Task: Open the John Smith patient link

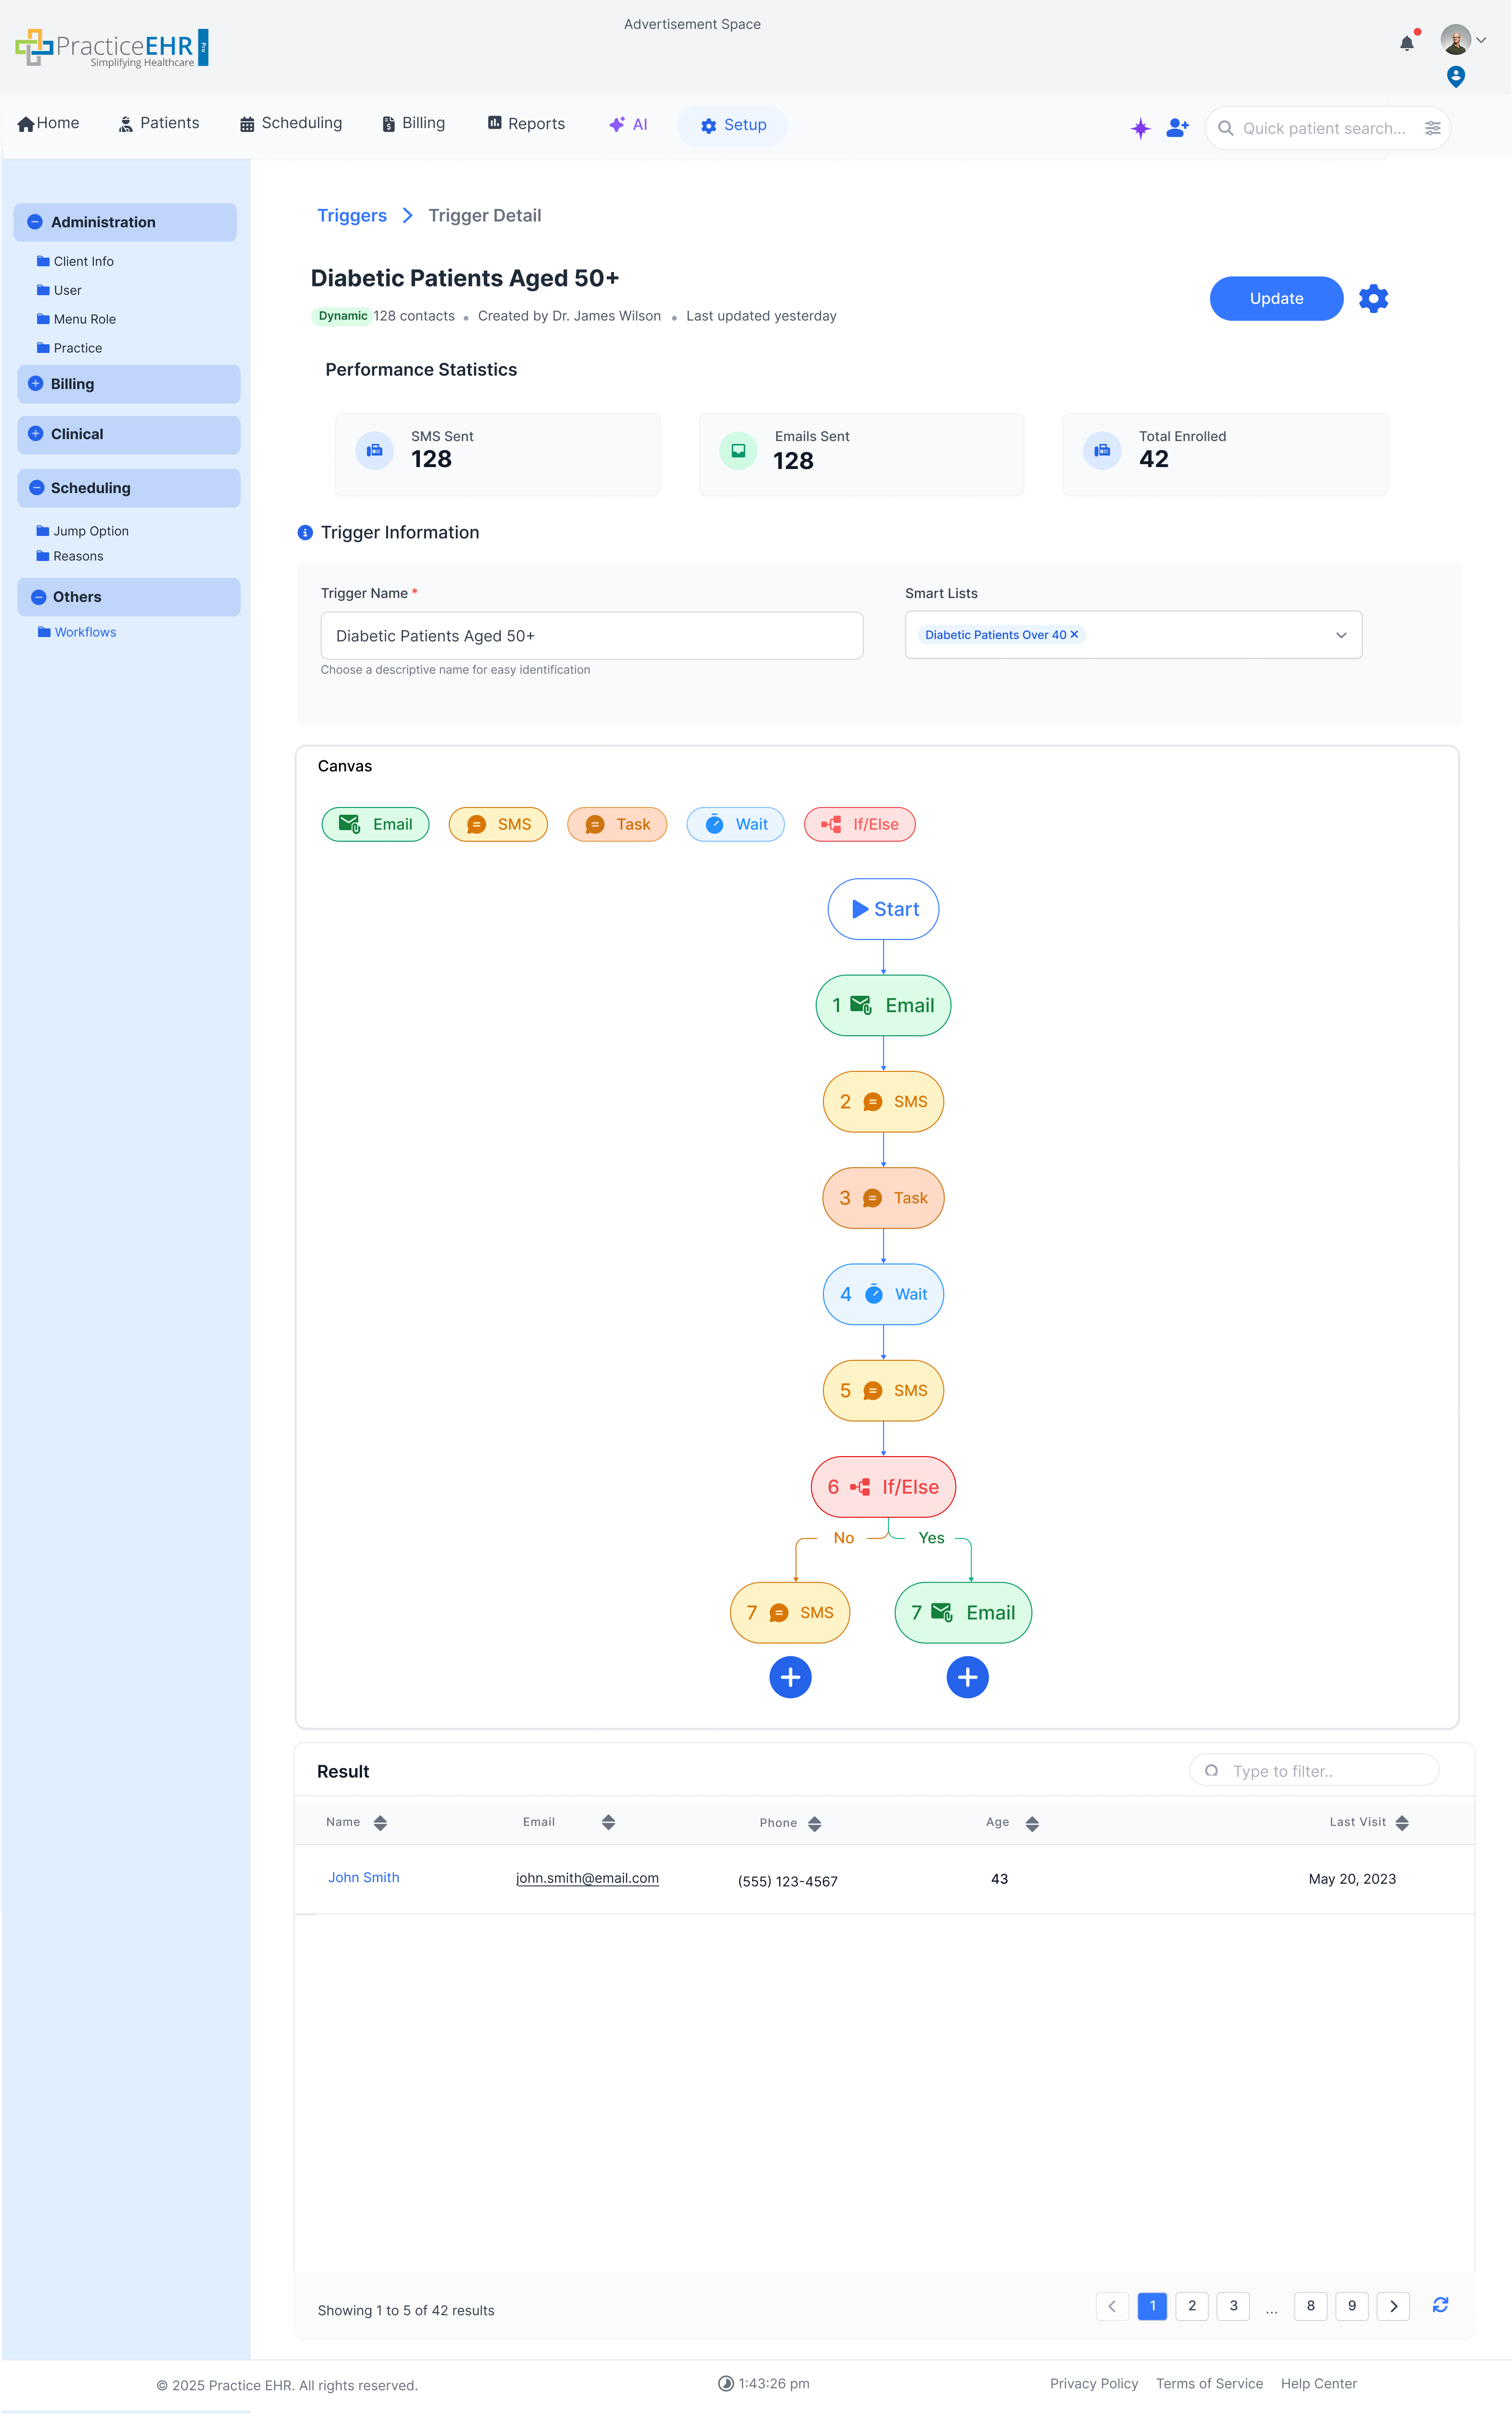Action: point(363,1877)
